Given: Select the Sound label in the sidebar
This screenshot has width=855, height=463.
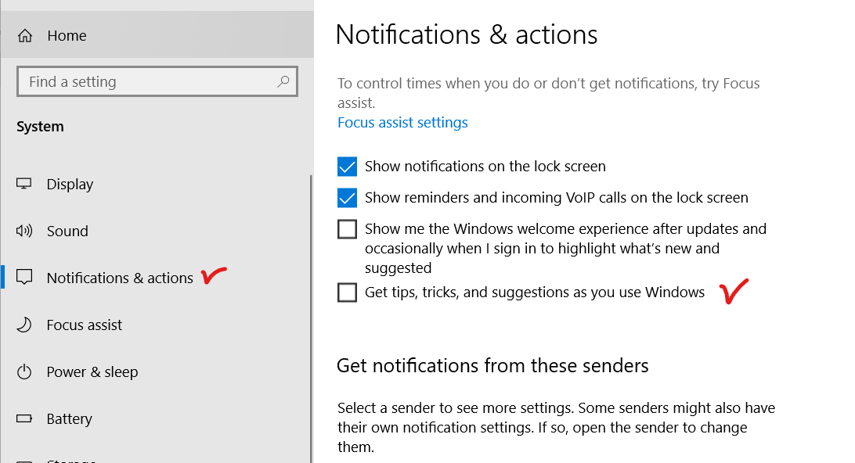Looking at the screenshot, I should [x=67, y=231].
